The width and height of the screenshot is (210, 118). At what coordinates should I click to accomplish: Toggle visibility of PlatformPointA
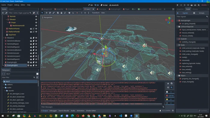tap(36, 28)
